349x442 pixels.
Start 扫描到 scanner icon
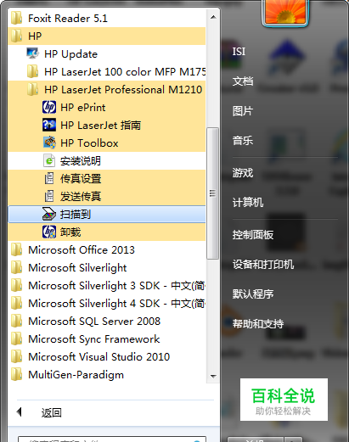(49, 214)
